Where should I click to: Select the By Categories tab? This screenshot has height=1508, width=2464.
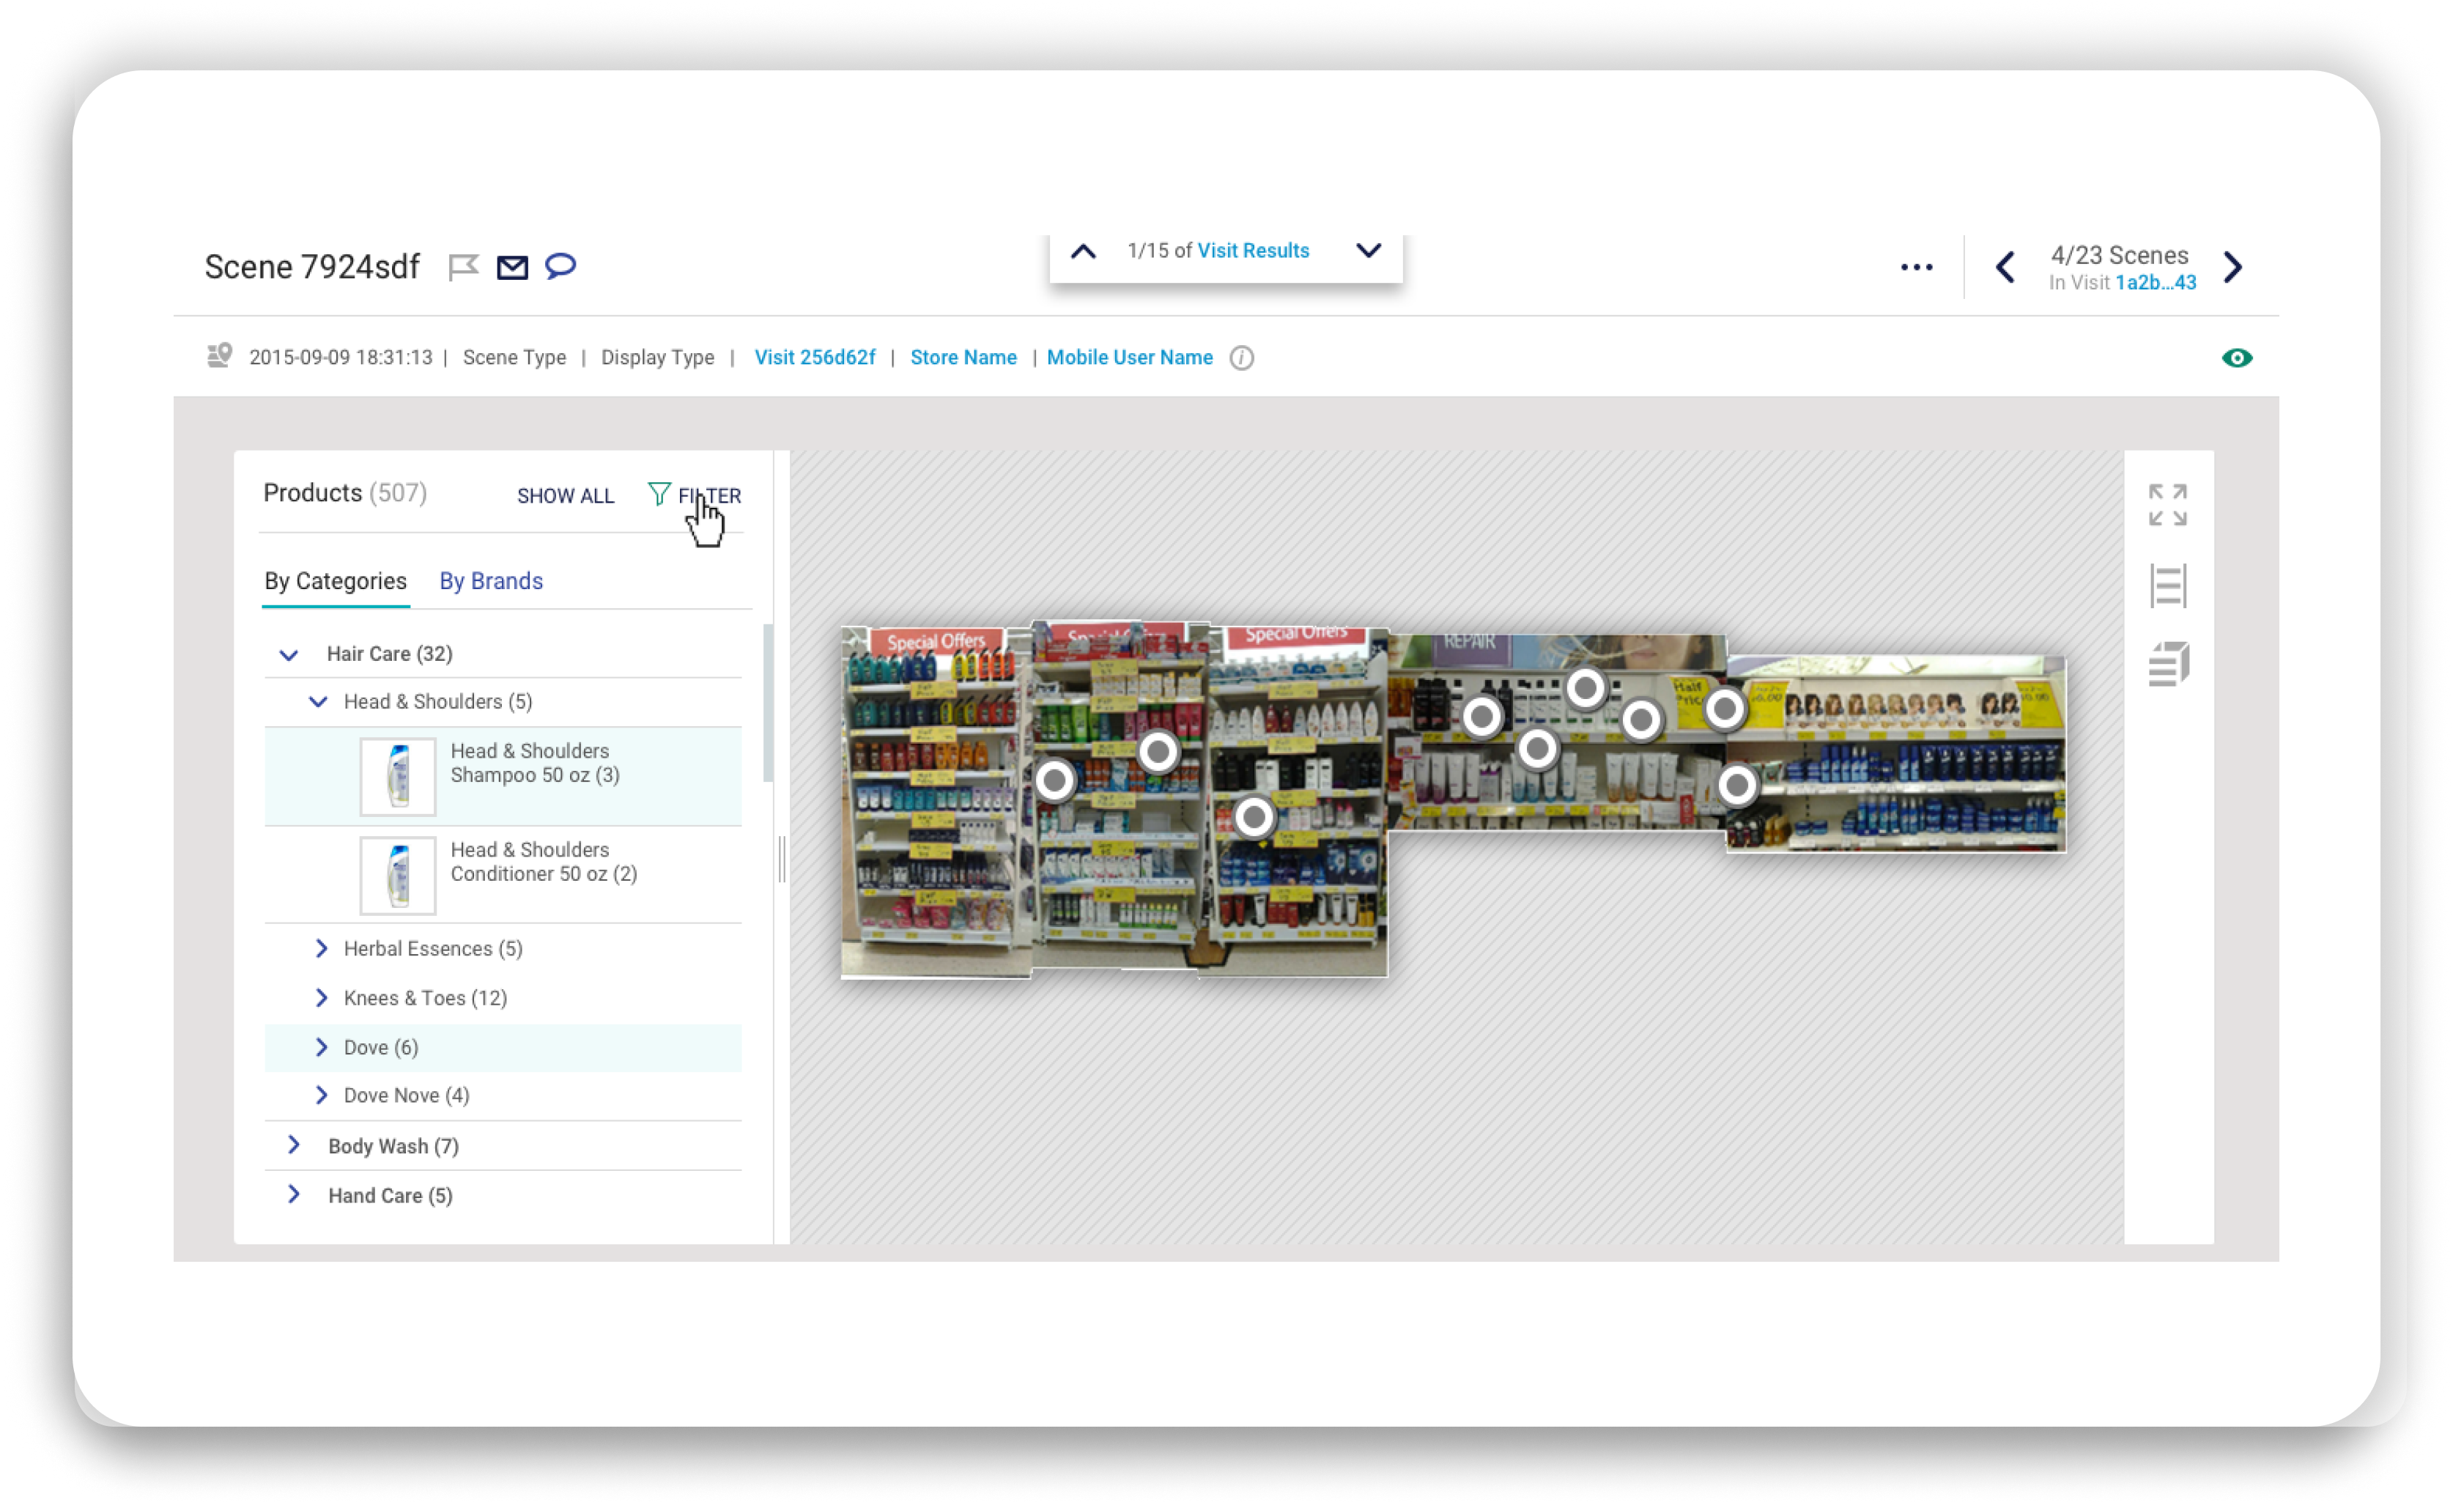point(335,581)
